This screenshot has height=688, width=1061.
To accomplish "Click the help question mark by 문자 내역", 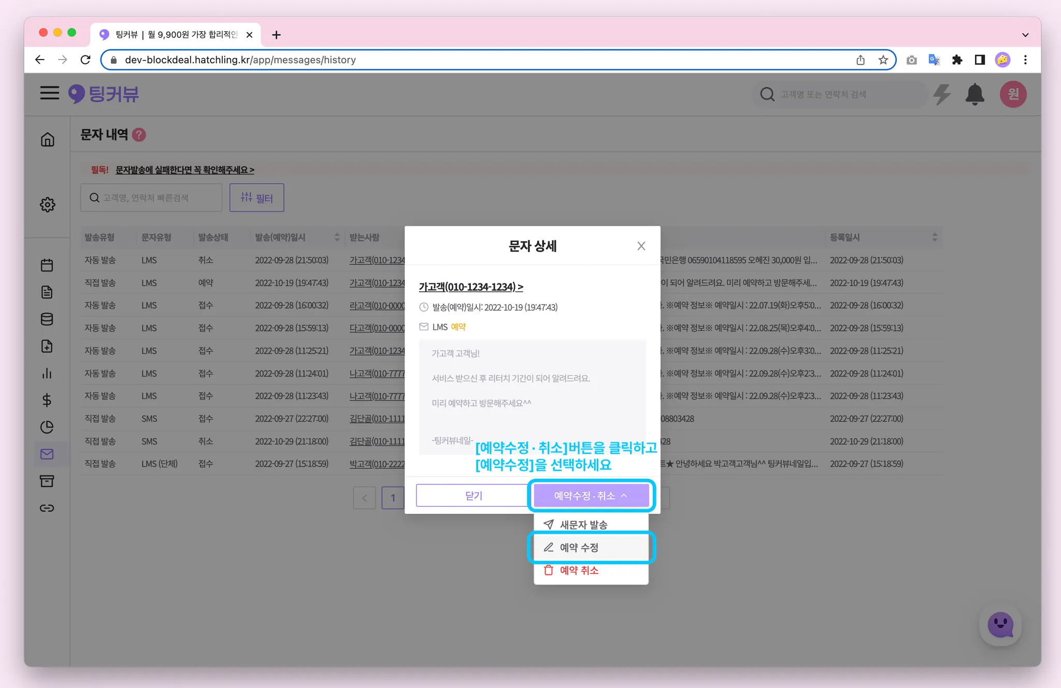I will coord(139,135).
